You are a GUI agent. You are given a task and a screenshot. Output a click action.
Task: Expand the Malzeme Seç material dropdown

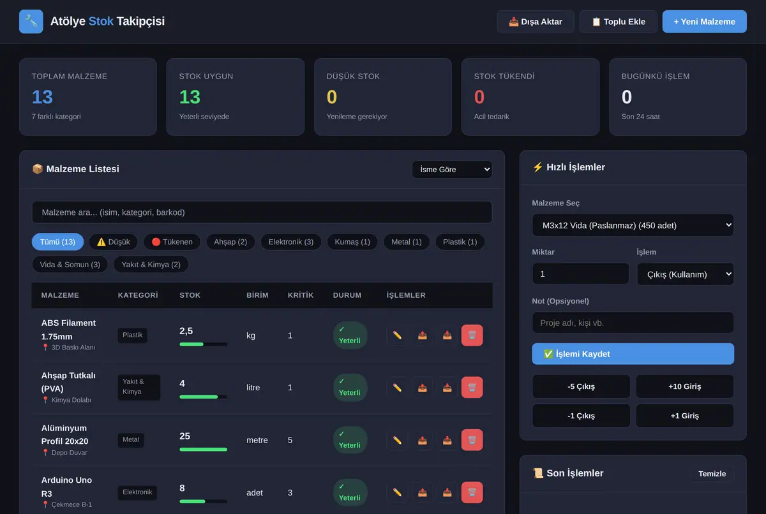633,225
